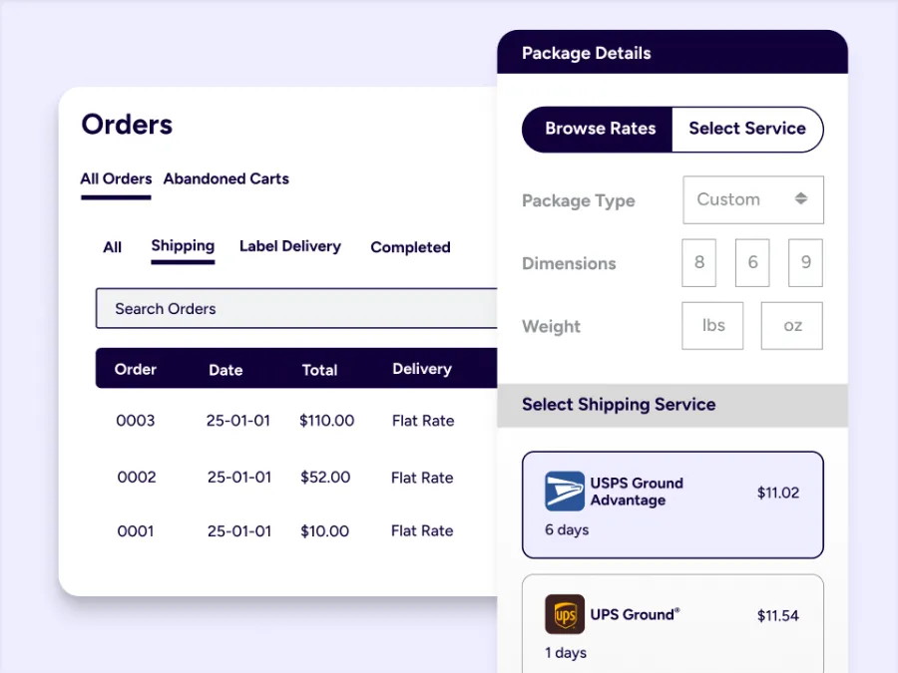
Task: Switch to Browse Rates mode
Action: (600, 129)
